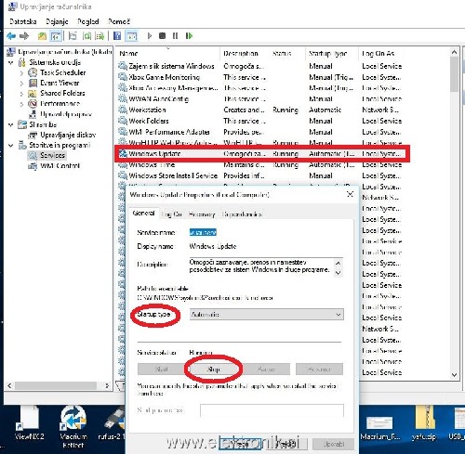The height and width of the screenshot is (454, 465).
Task: Select WMI Control in the tree
Action: coord(60,166)
